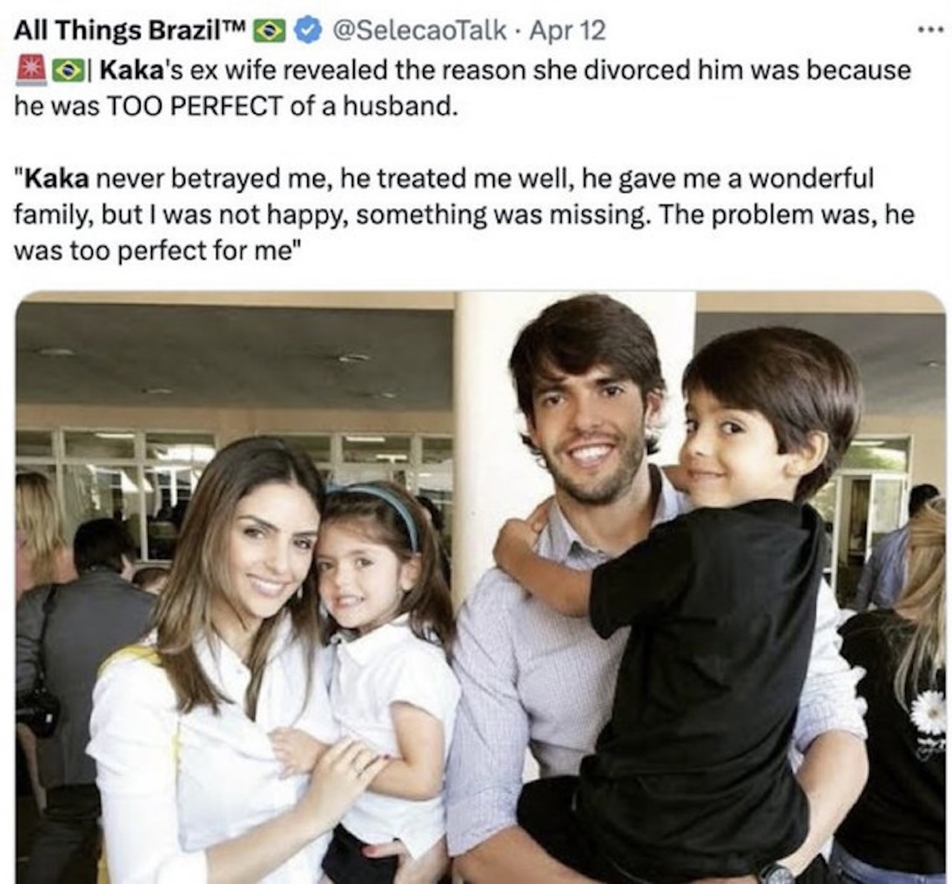
Task: Click the bold "Kaka" before "never betrayed me"
Action: (x=57, y=179)
